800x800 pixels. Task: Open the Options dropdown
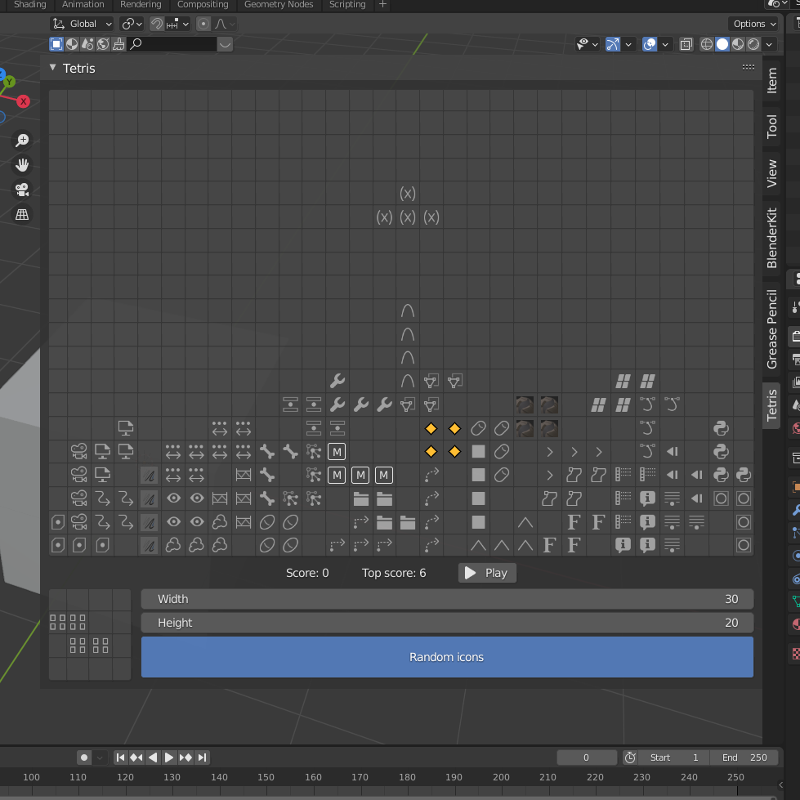[754, 24]
